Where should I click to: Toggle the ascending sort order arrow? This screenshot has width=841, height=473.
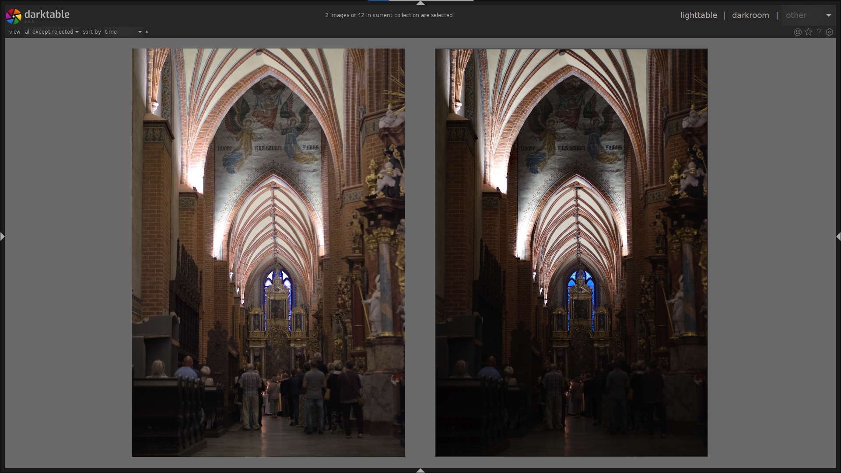coord(147,32)
